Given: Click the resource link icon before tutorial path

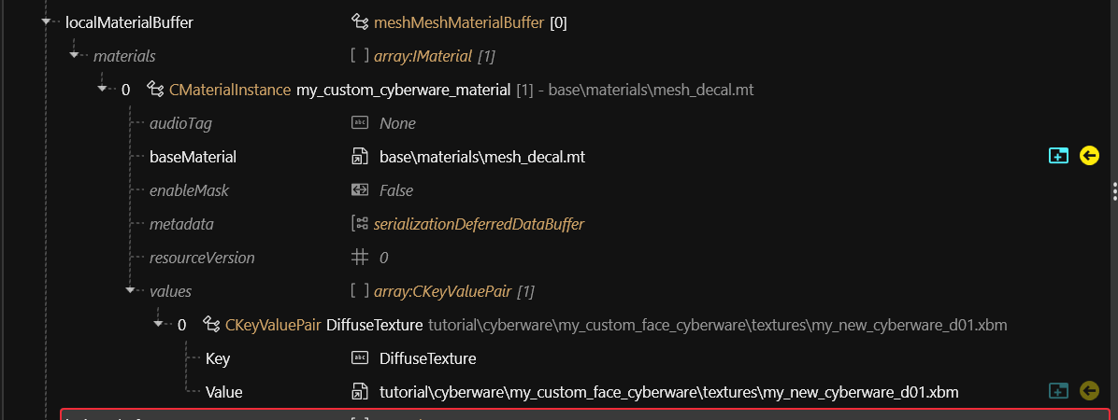Looking at the screenshot, I should 360,392.
